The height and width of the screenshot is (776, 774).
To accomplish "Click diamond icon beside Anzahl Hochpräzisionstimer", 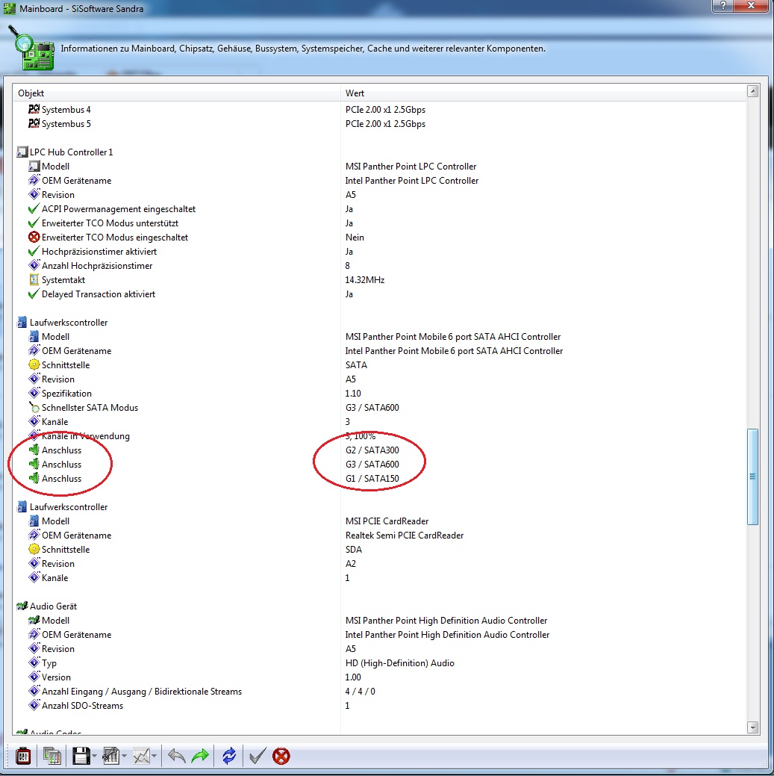I will point(34,265).
